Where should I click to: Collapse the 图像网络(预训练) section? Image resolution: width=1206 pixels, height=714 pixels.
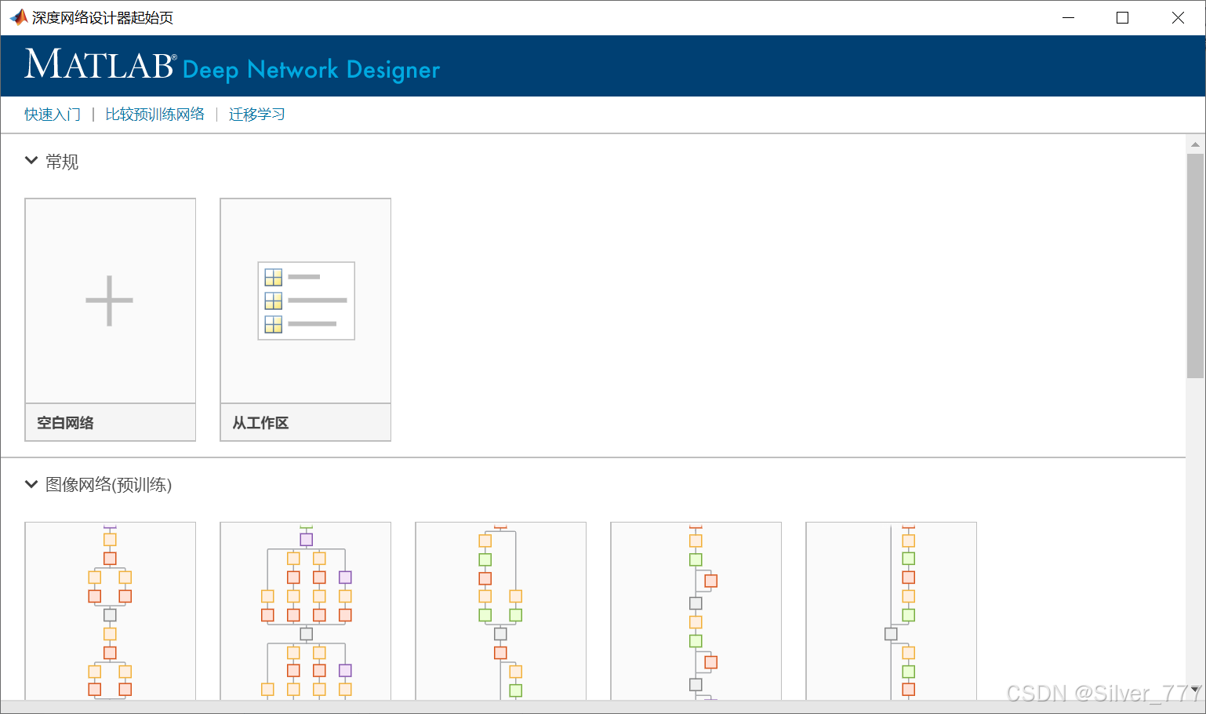coord(31,484)
